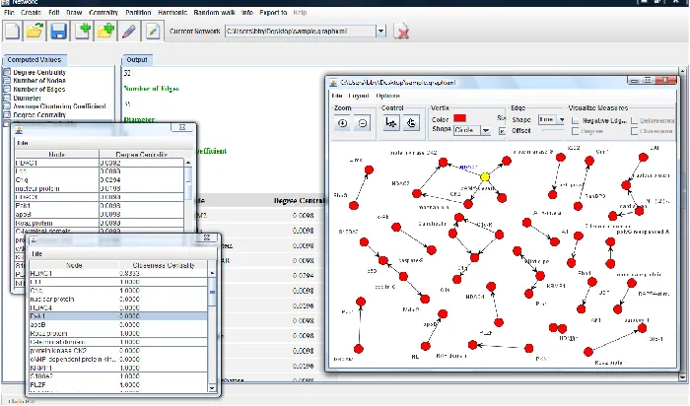Select Diameter in Computed Values list
Viewport: 690px width, 406px height.
[x=27, y=98]
